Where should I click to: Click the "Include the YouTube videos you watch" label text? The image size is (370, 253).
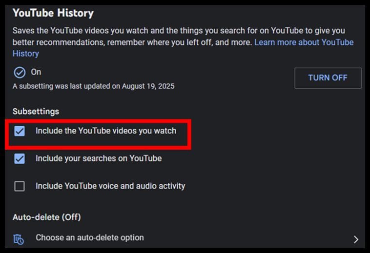tap(106, 131)
